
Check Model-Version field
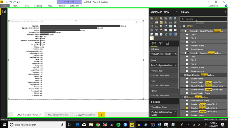[x=187, y=71]
